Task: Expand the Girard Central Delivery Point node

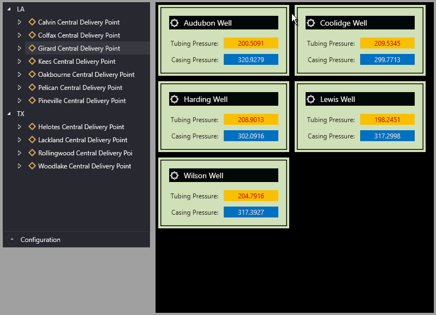Action: coord(19,48)
